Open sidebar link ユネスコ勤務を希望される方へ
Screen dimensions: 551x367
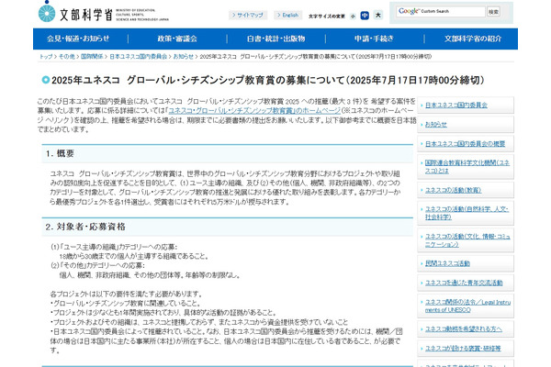[x=464, y=329]
